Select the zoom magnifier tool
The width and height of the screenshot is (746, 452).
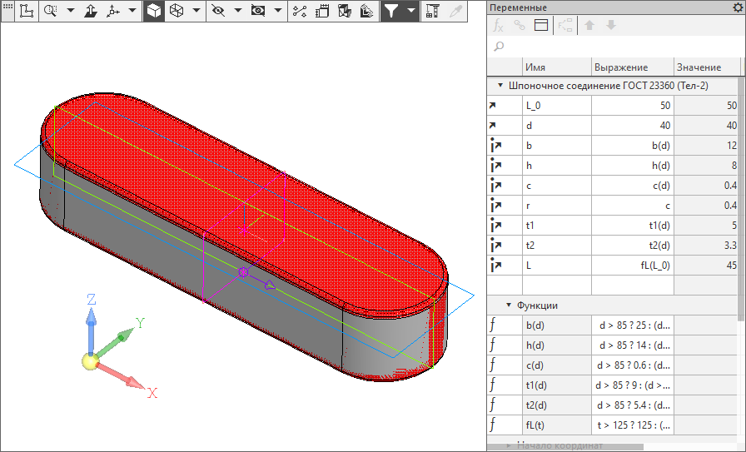(50, 11)
